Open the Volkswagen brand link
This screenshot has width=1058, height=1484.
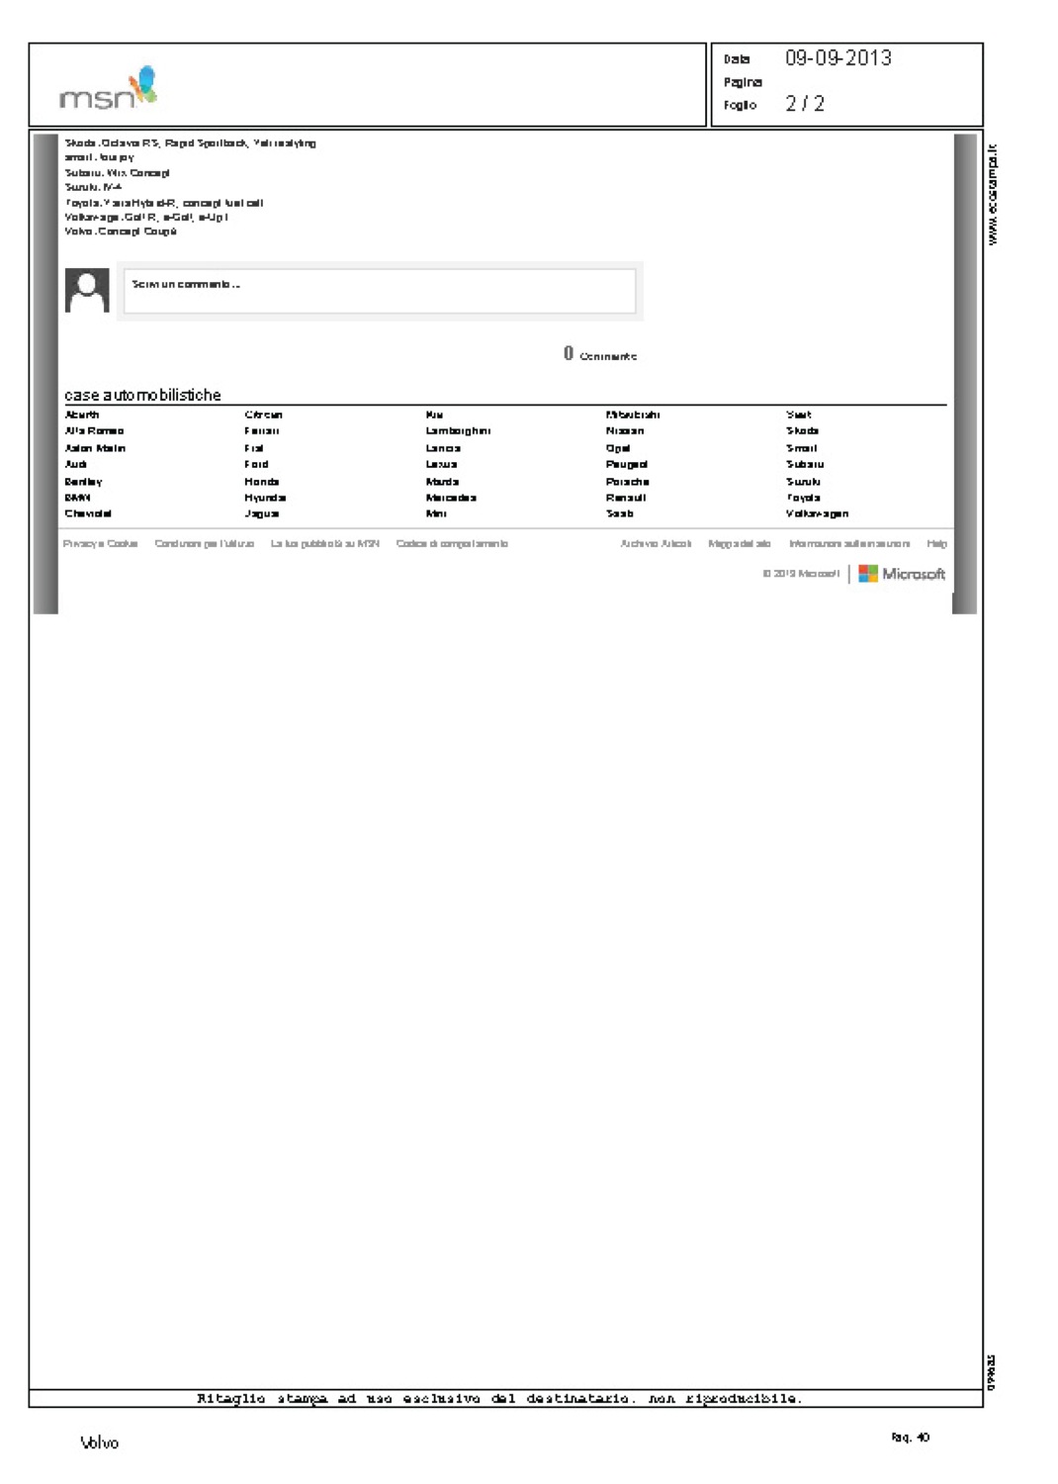(817, 514)
